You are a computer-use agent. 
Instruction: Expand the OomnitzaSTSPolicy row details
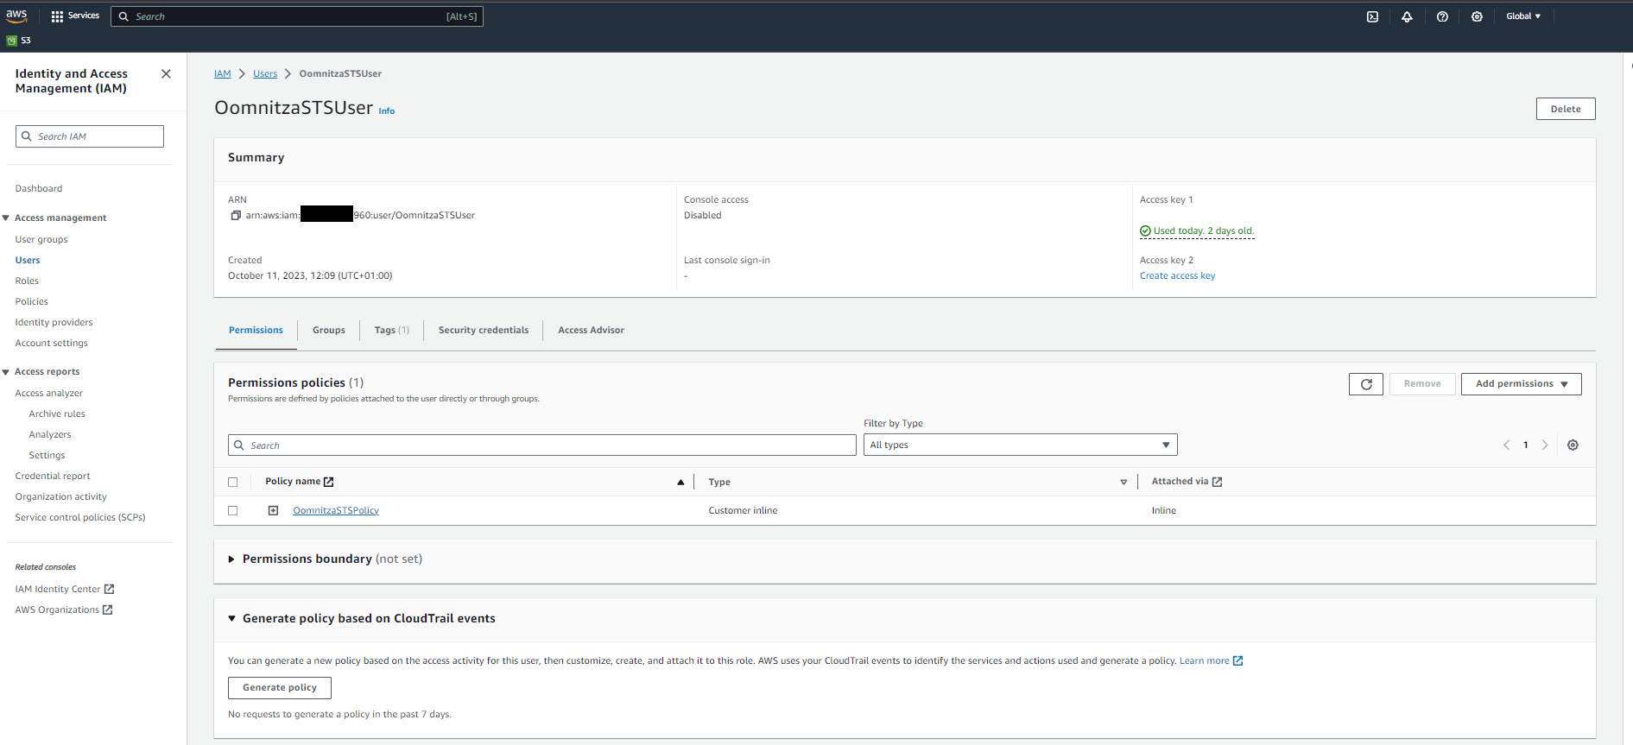pos(273,511)
